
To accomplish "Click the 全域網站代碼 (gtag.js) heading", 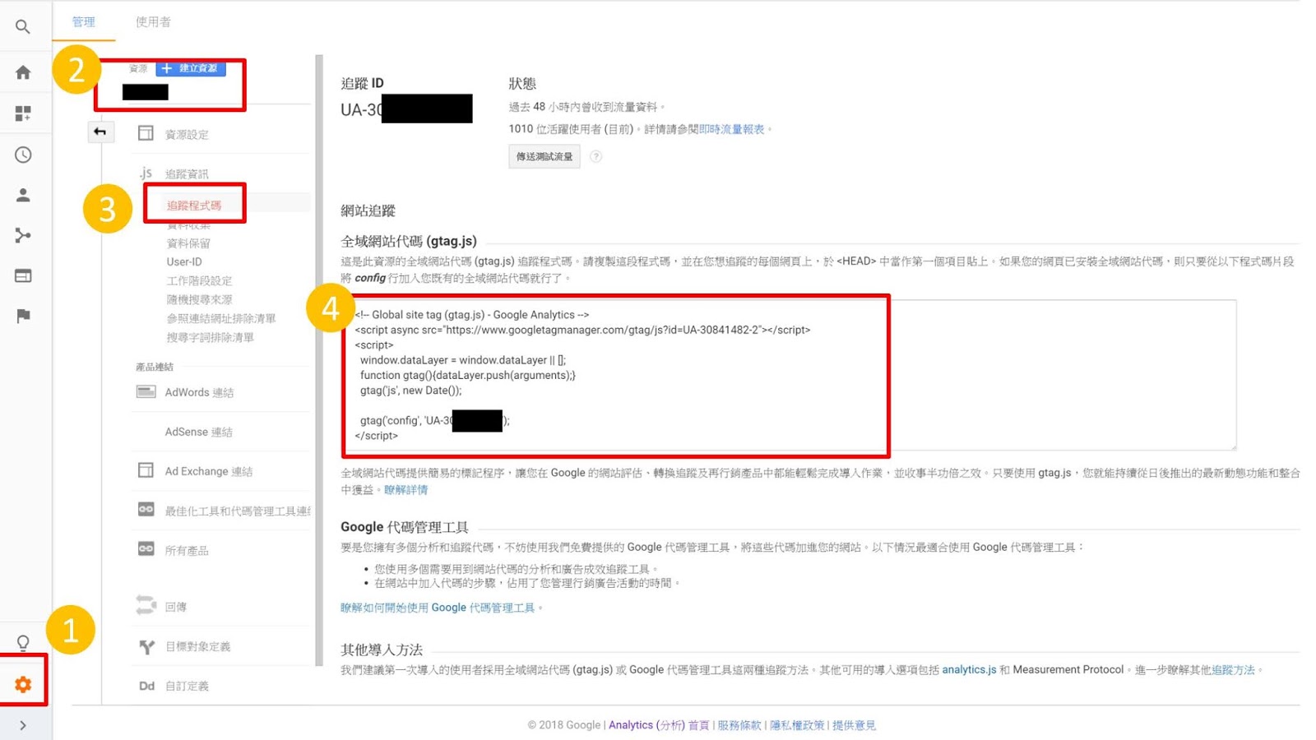I will pos(409,241).
